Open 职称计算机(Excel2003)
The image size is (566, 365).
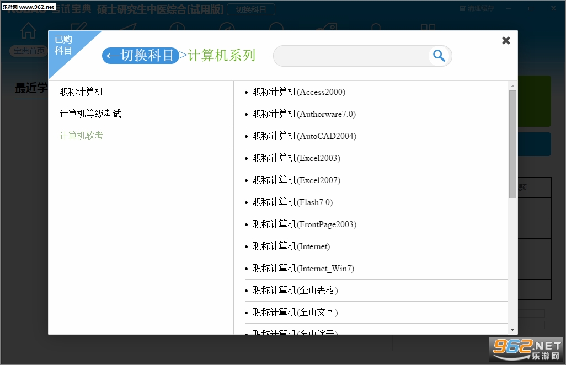pos(376,158)
